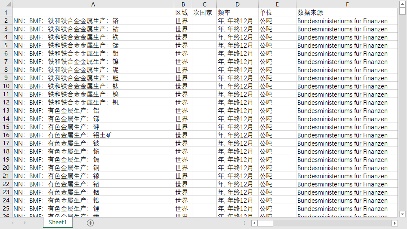
Task: Select cell with 铁和铁合金金属生产: 铌
Action: click(x=93, y=70)
